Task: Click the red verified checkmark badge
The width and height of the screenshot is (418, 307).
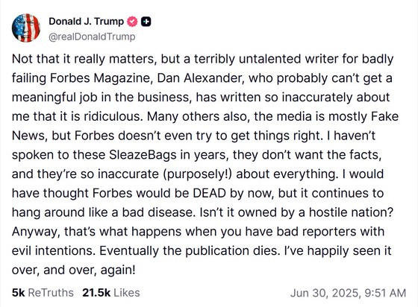Action: pyautogui.click(x=132, y=22)
